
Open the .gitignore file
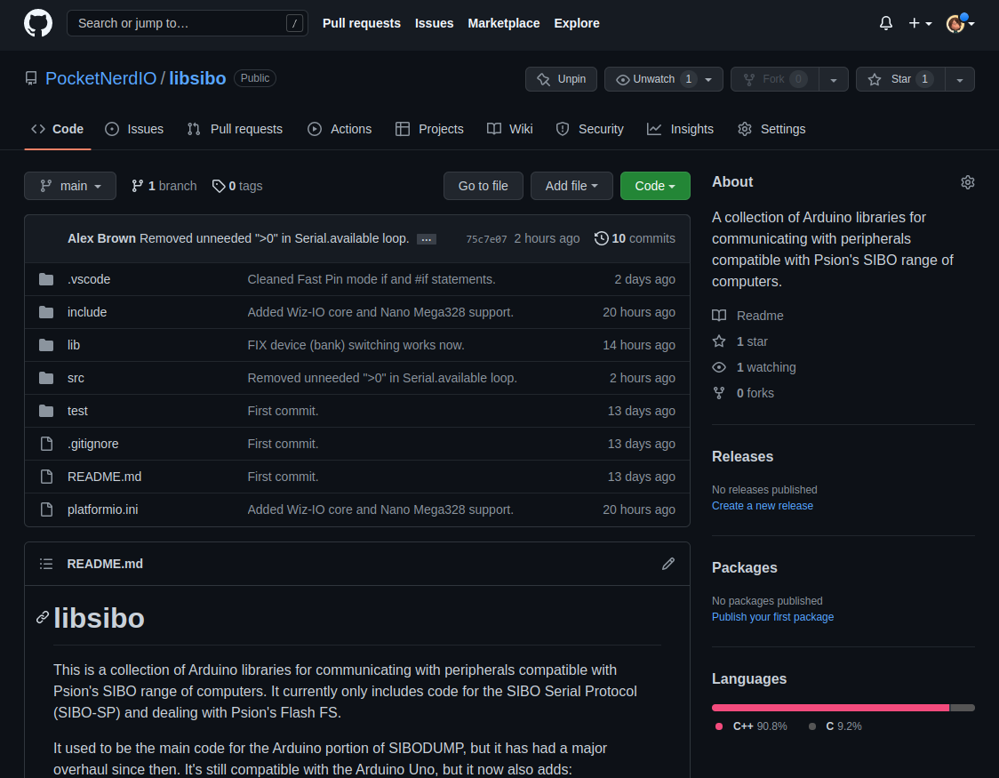click(92, 444)
